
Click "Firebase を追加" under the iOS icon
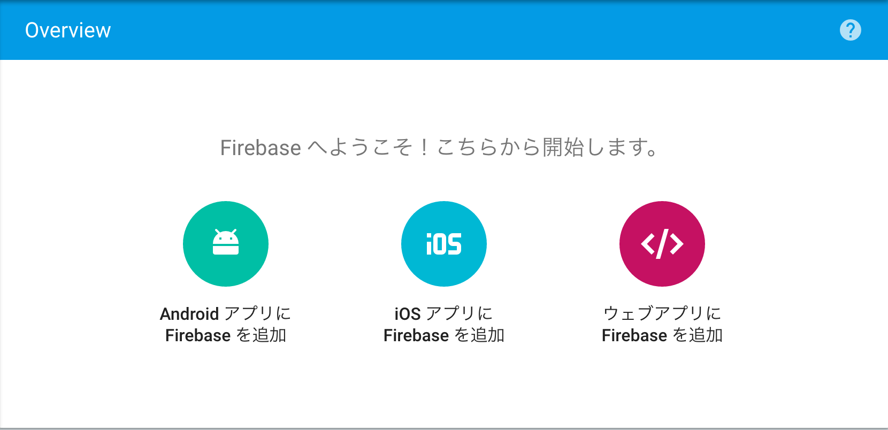pyautogui.click(x=444, y=335)
